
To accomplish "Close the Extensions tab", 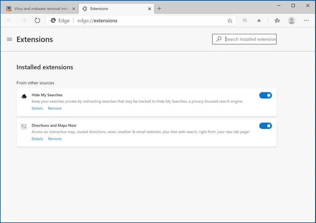I will click(150, 8).
